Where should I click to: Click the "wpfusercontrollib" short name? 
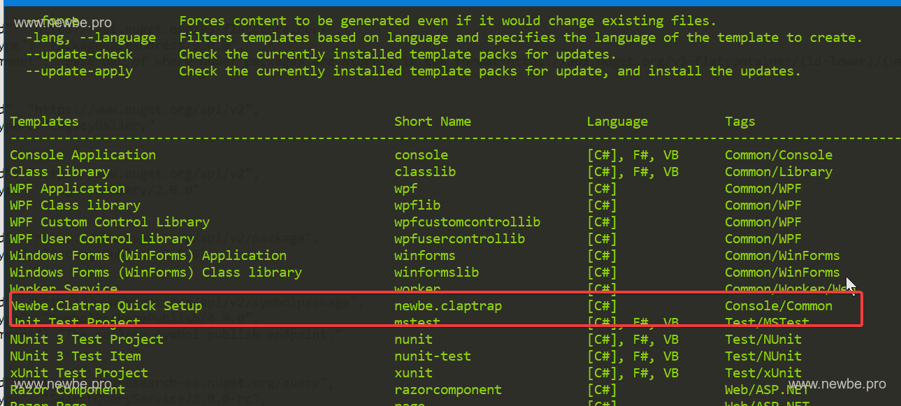point(459,239)
